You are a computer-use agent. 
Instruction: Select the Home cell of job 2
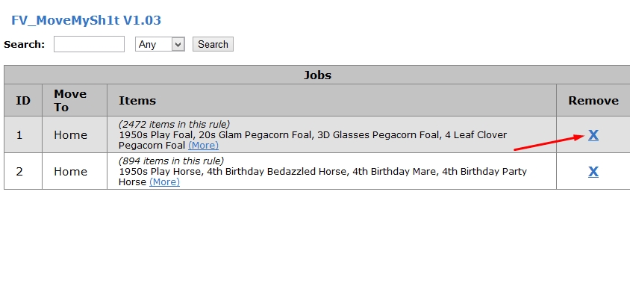pyautogui.click(x=70, y=172)
